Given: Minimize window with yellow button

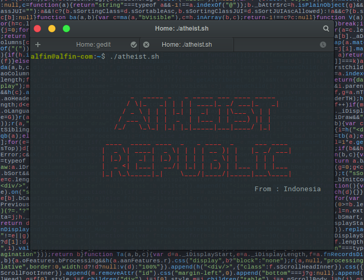Looking at the screenshot, I should click(x=52, y=29).
